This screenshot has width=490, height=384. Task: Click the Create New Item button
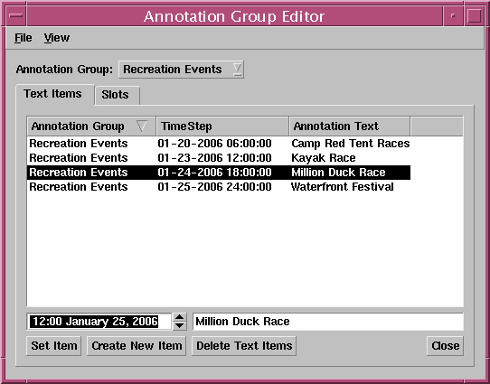(x=137, y=345)
